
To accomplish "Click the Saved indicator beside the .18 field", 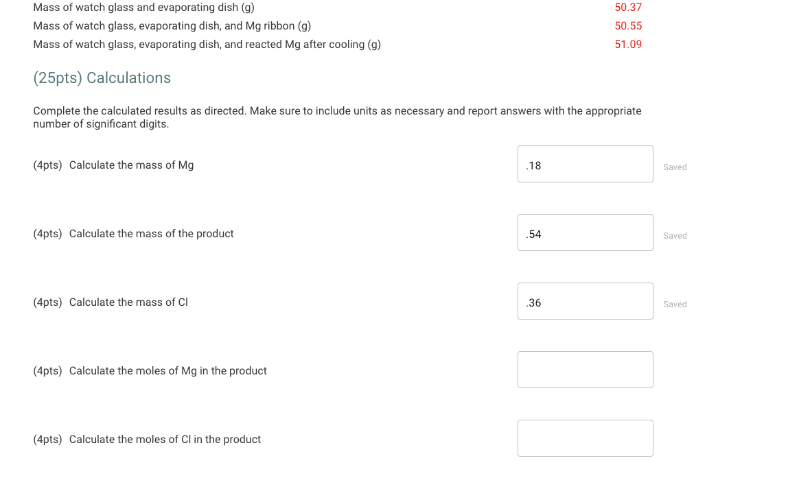I will (675, 167).
